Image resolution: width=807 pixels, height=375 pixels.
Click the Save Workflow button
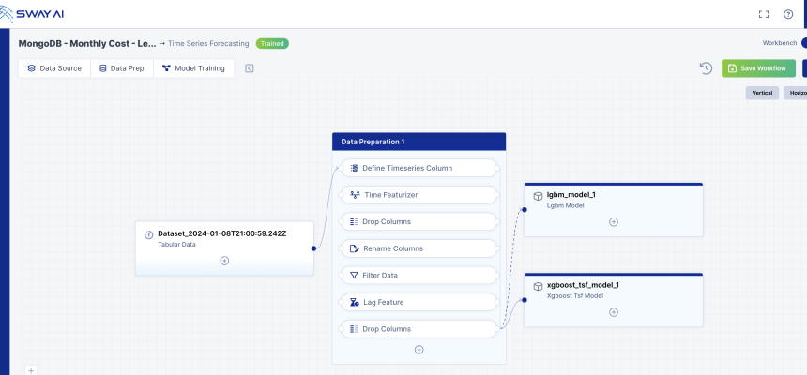(x=758, y=68)
